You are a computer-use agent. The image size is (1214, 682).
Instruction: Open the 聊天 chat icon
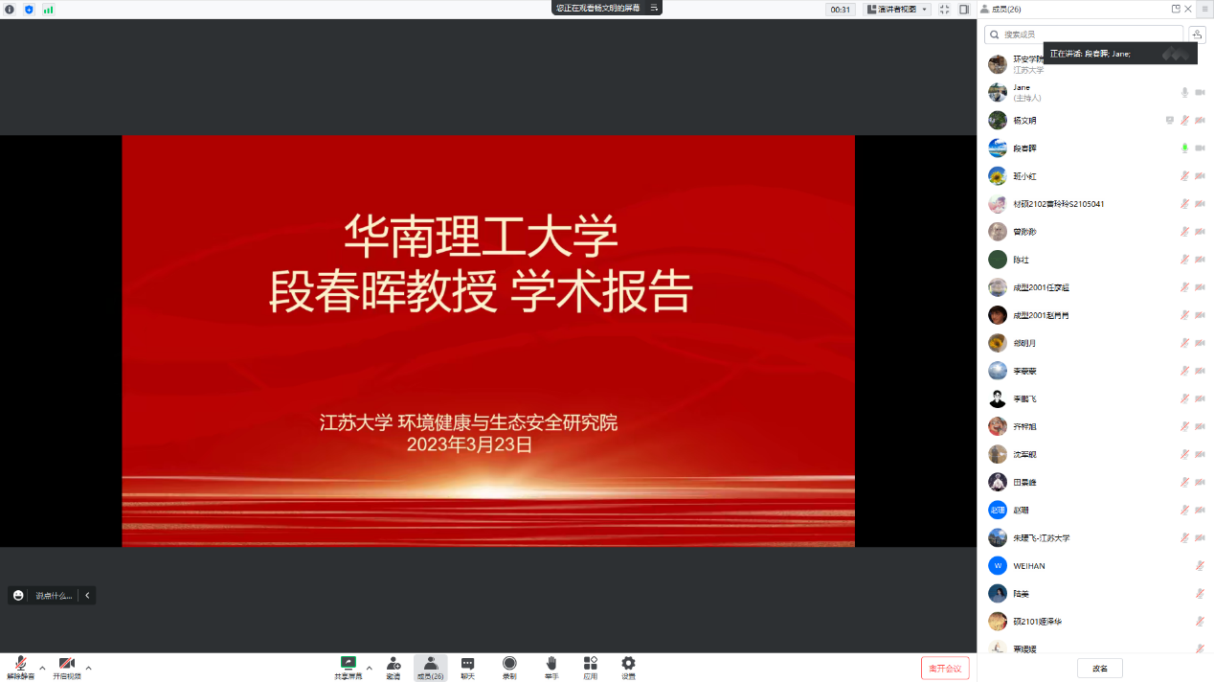(x=467, y=663)
